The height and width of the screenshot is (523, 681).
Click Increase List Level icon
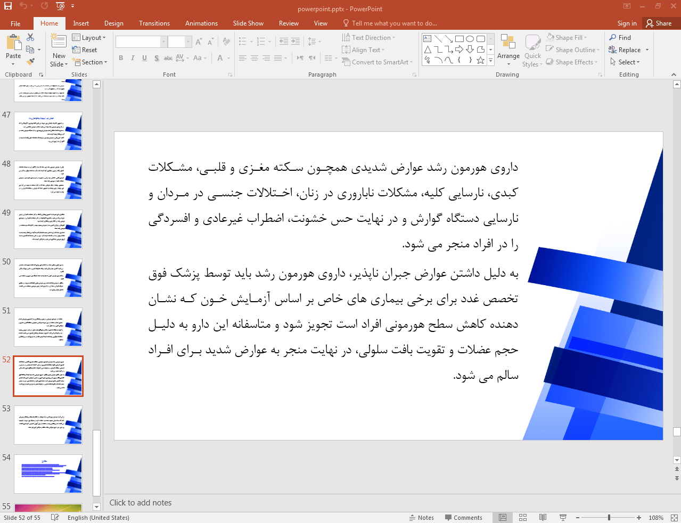point(296,41)
